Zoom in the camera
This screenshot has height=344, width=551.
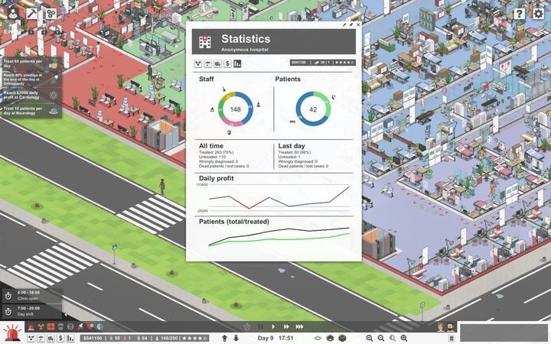click(x=370, y=338)
